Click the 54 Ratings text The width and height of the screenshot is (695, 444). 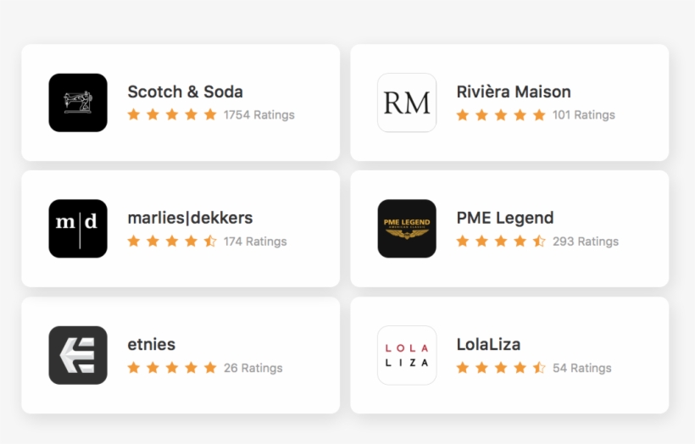tap(582, 369)
